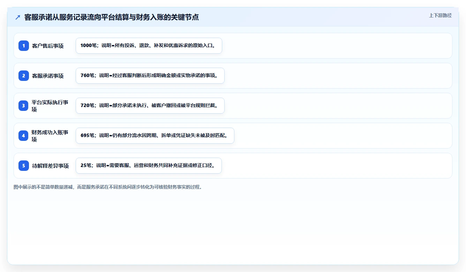Viewport: 466px width, 272px height.
Task: Select step number 3 badge
Action: click(24, 106)
